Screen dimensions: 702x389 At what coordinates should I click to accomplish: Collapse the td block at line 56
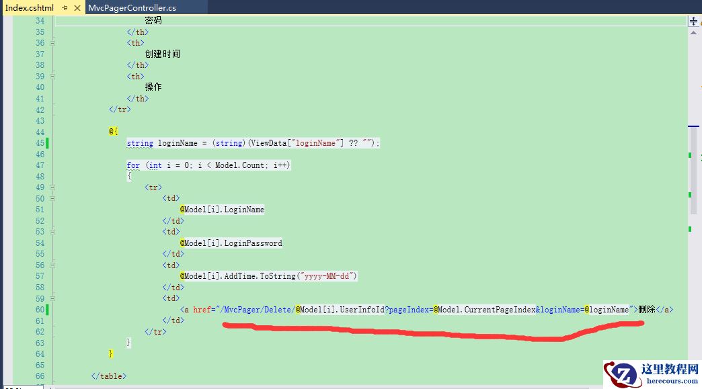52,265
